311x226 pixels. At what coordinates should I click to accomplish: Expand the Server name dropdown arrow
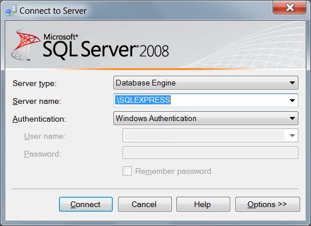tap(292, 100)
